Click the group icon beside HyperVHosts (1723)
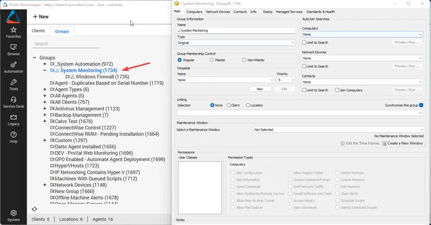This screenshot has width=431, height=225. pos(53,166)
